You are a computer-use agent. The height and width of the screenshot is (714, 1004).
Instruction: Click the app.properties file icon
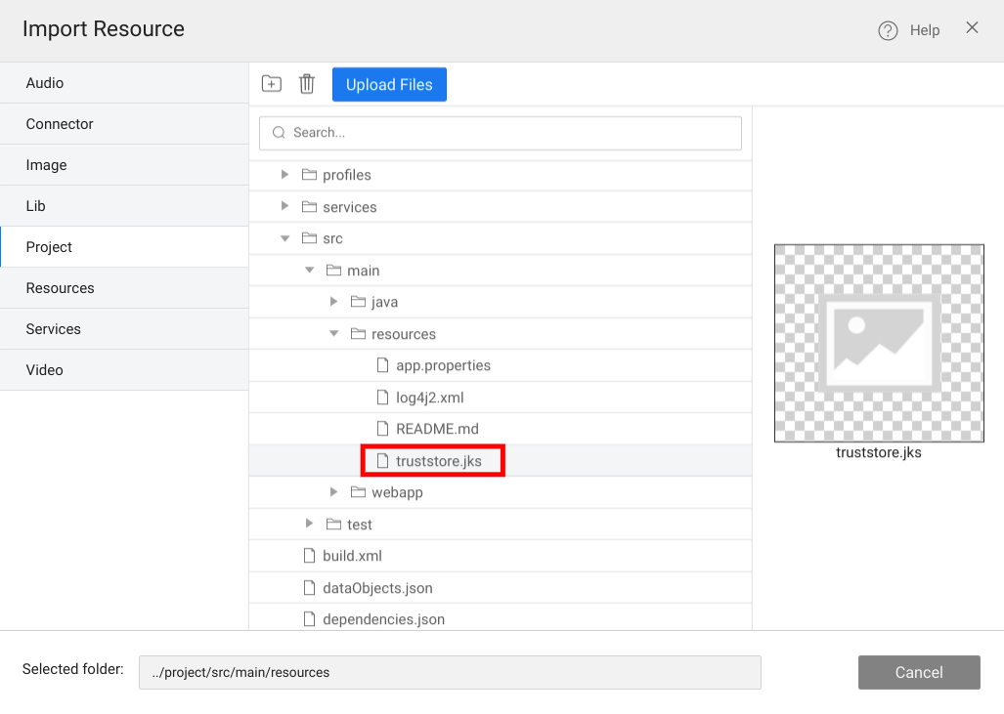[x=383, y=365]
